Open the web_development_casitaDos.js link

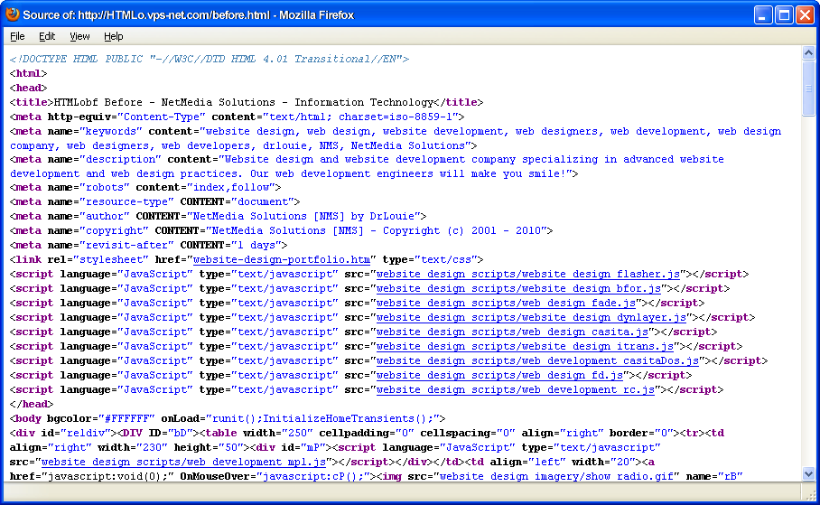(539, 360)
